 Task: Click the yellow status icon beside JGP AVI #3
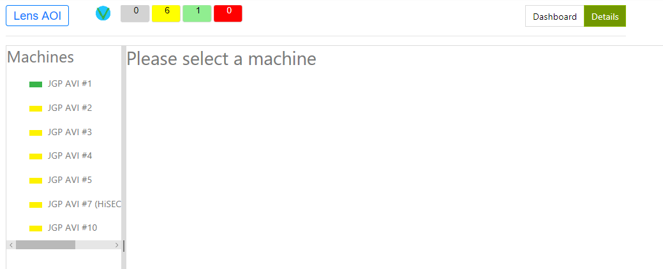tap(36, 133)
